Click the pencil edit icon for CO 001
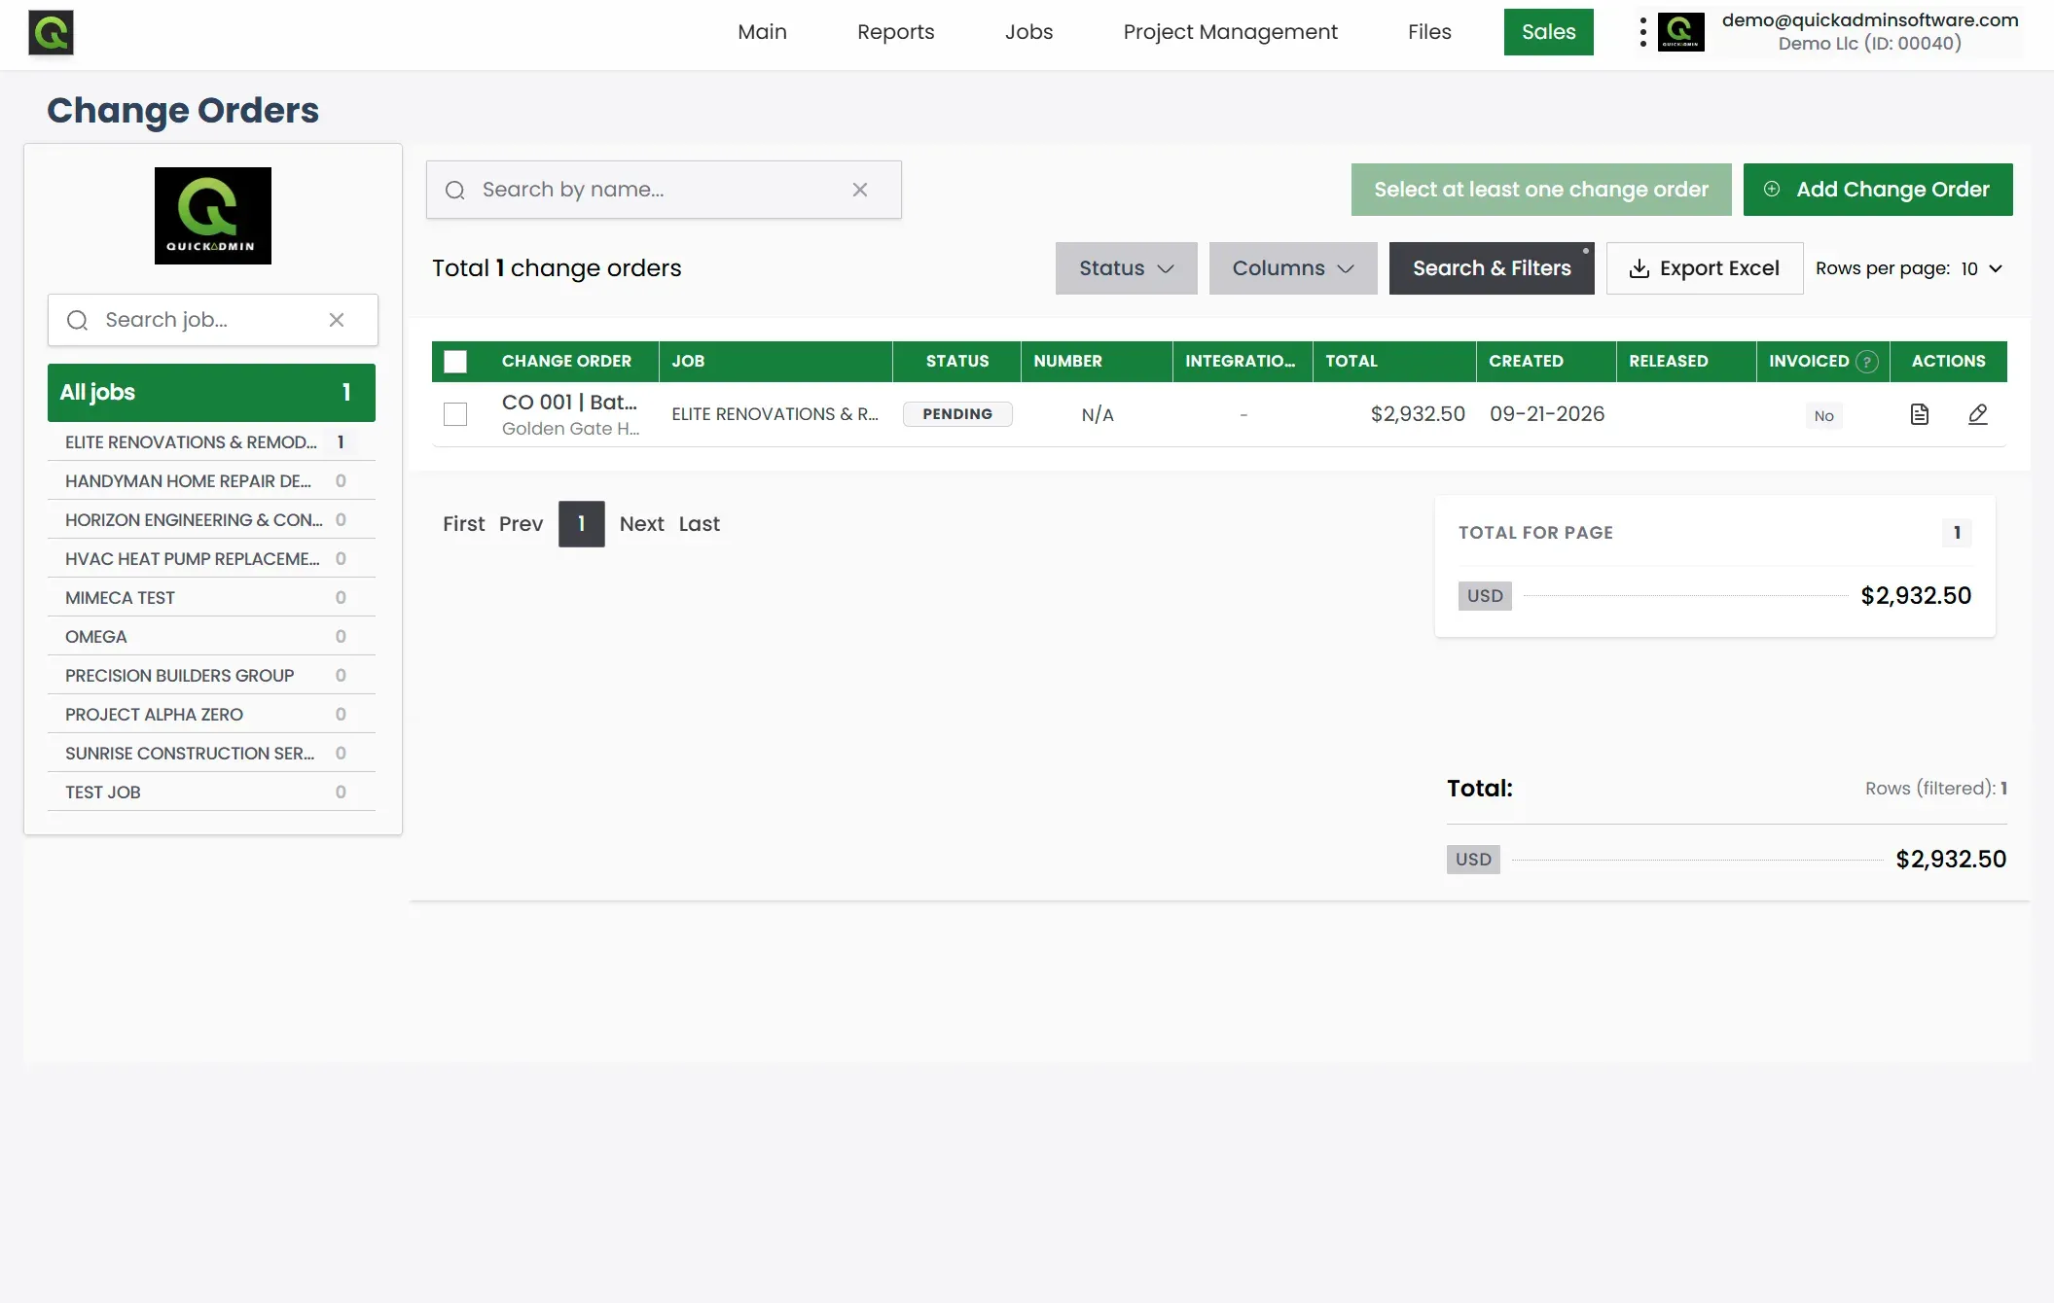The image size is (2054, 1303). pyautogui.click(x=1978, y=414)
